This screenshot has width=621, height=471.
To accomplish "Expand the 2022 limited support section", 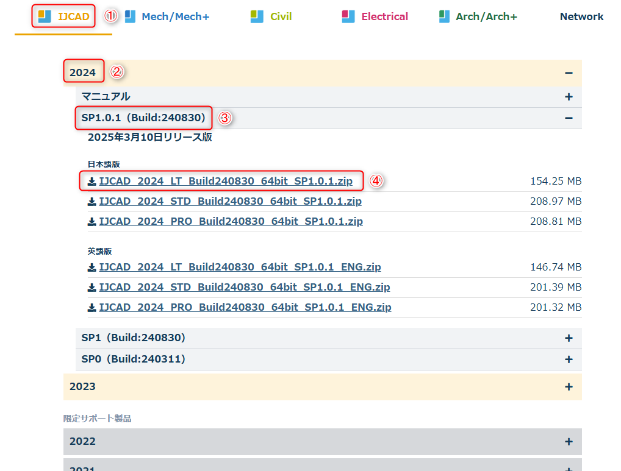I will click(322, 442).
